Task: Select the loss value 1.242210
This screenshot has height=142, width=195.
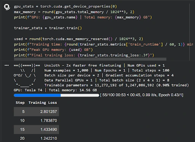Action: click(x=49, y=138)
